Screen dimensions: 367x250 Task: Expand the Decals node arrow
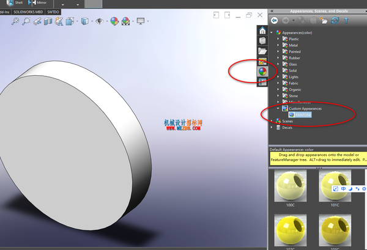[x=272, y=127]
